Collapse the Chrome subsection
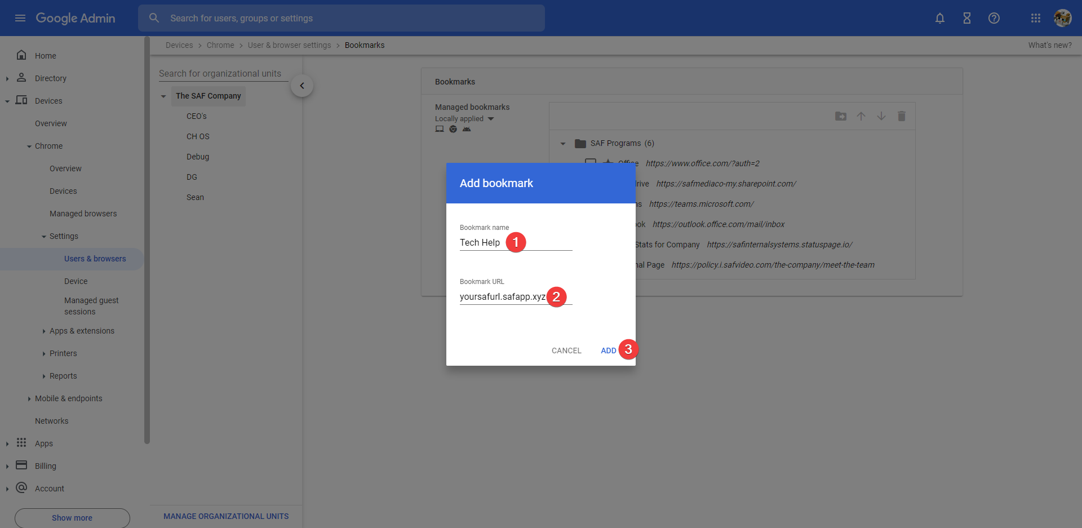The image size is (1082, 528). 29,147
